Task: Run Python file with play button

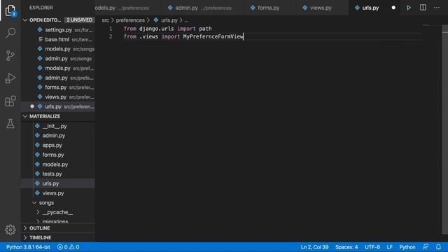Action: click(x=409, y=8)
